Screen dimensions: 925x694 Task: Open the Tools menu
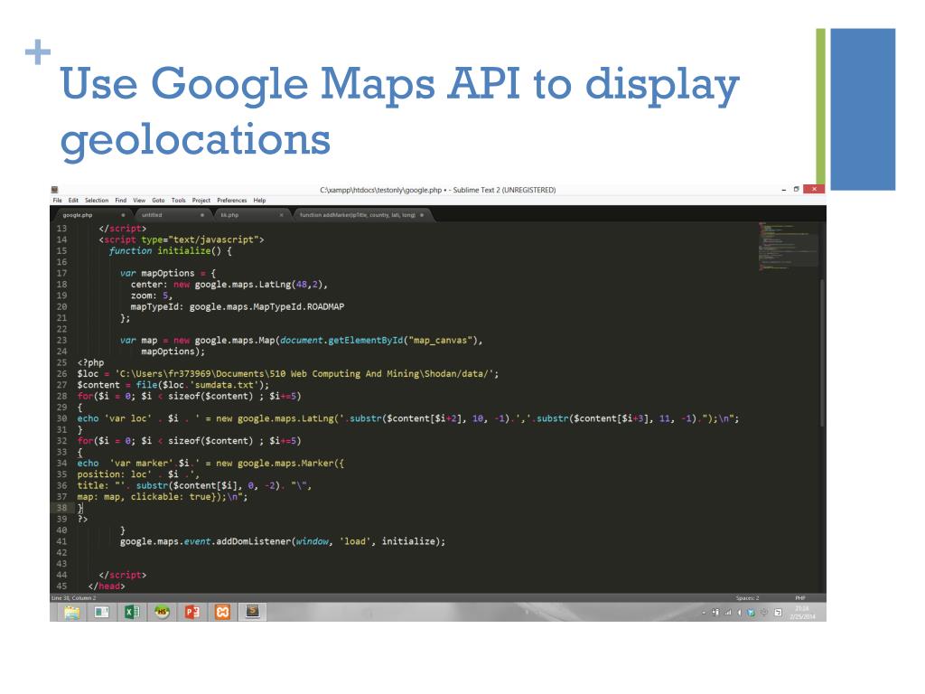click(179, 201)
